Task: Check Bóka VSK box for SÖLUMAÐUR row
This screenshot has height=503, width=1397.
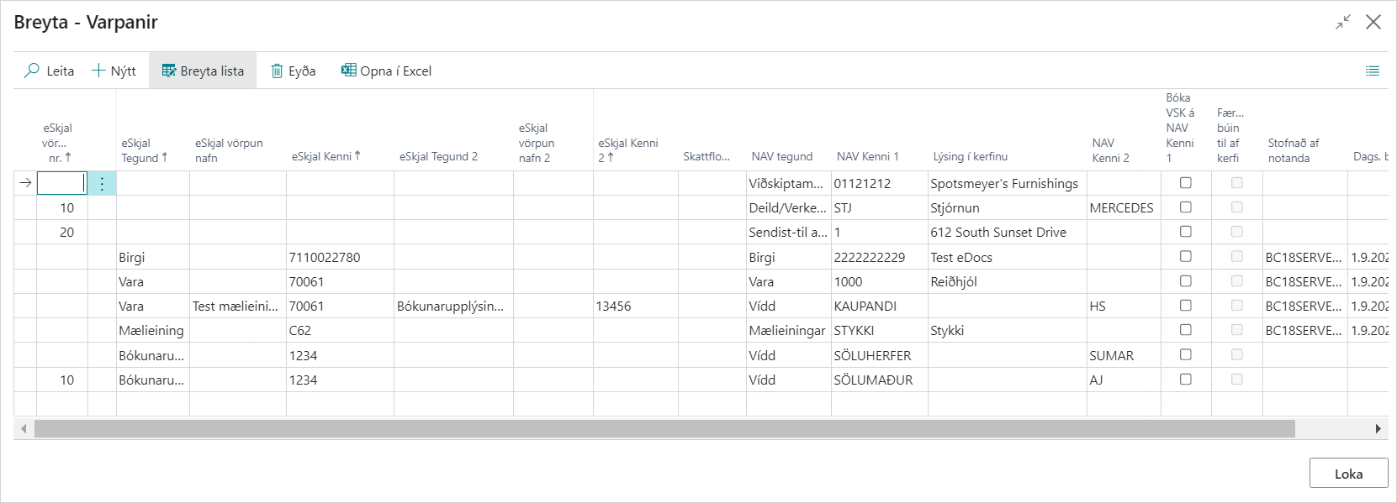Action: 1185,380
